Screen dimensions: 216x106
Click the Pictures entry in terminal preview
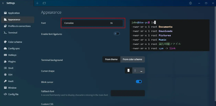click(165, 35)
